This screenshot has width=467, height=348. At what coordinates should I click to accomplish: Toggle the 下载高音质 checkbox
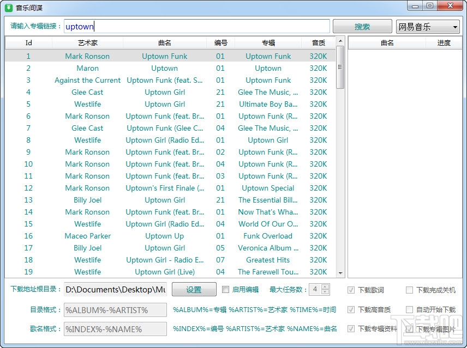(351, 309)
